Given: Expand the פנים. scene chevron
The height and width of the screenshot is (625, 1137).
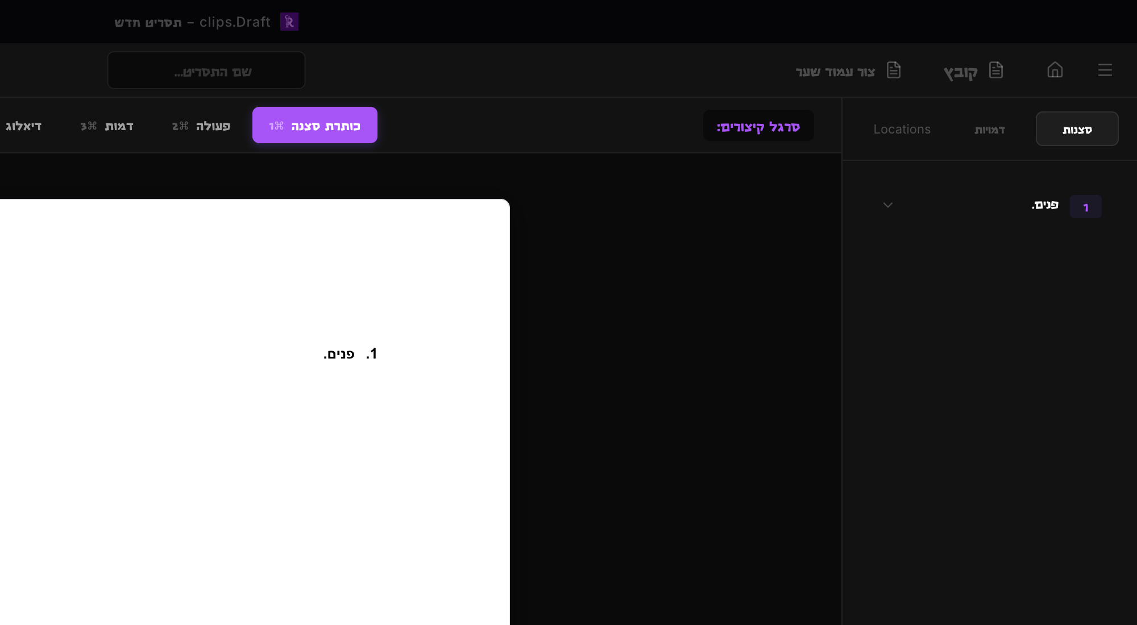Looking at the screenshot, I should [887, 205].
